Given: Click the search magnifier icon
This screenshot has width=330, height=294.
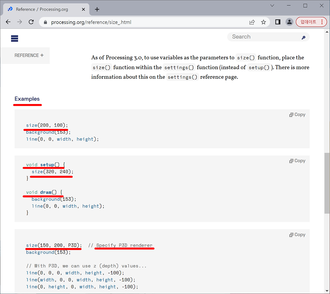Looking at the screenshot, I should 303,38.
